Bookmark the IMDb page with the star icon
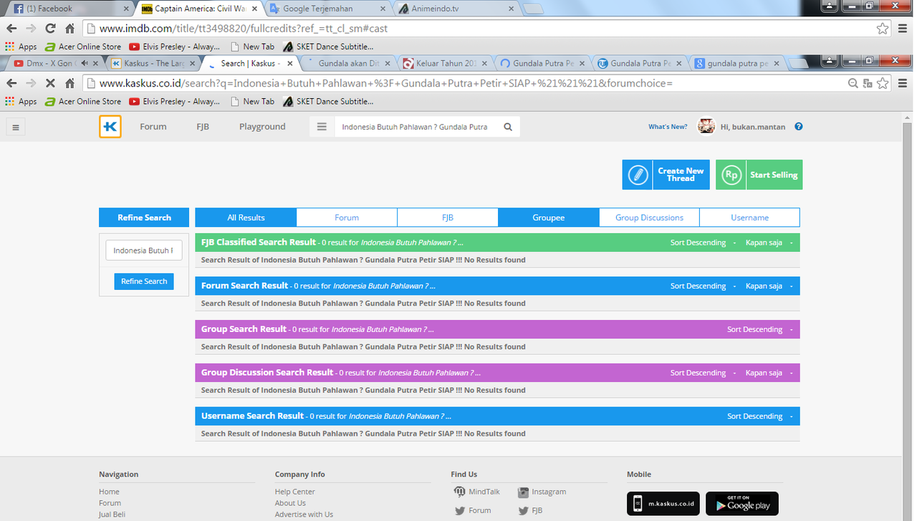 883,29
